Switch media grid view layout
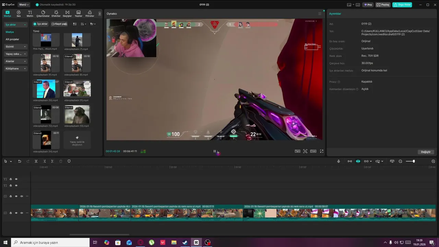The image size is (439, 247). [75, 24]
